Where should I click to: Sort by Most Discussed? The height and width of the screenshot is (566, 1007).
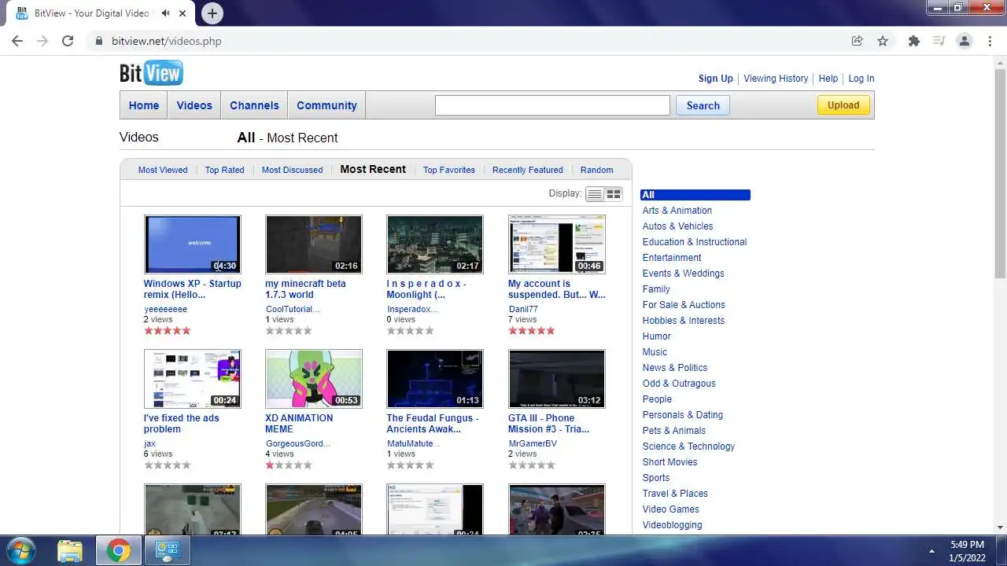point(292,170)
